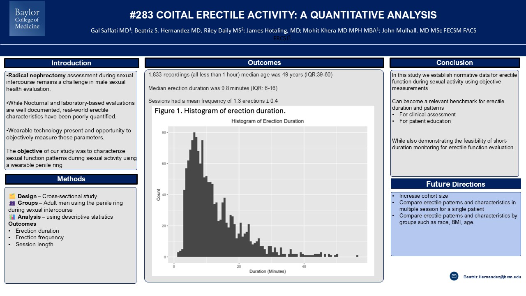Viewport: 526px width, 296px height.
Task: Click the author names line
Action: (283, 30)
